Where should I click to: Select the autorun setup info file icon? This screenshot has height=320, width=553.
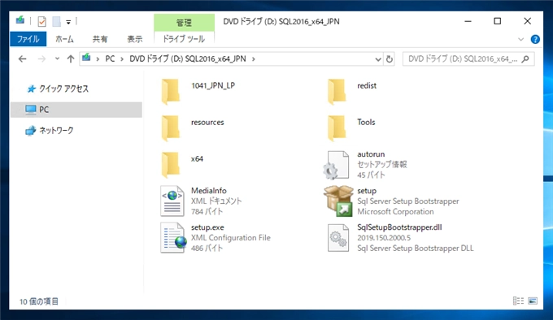(x=336, y=165)
